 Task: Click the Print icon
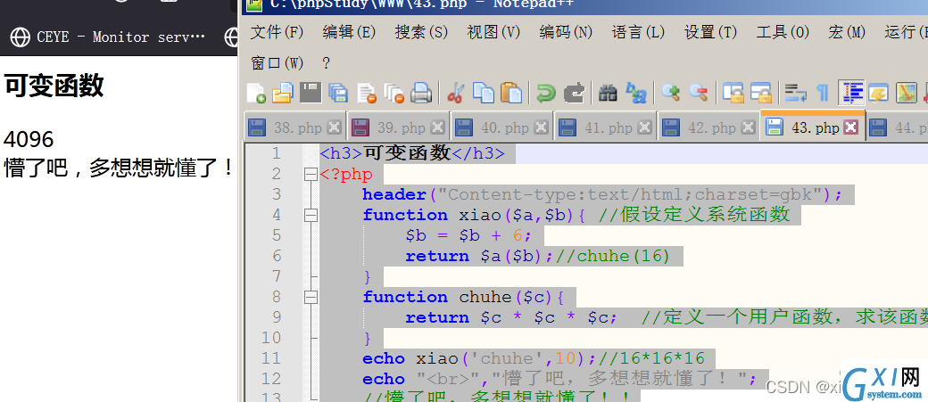[421, 93]
